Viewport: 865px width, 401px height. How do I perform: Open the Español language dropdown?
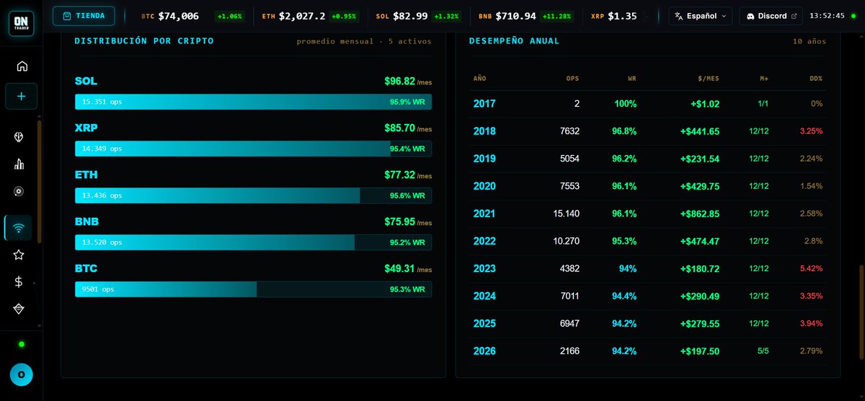tap(701, 16)
